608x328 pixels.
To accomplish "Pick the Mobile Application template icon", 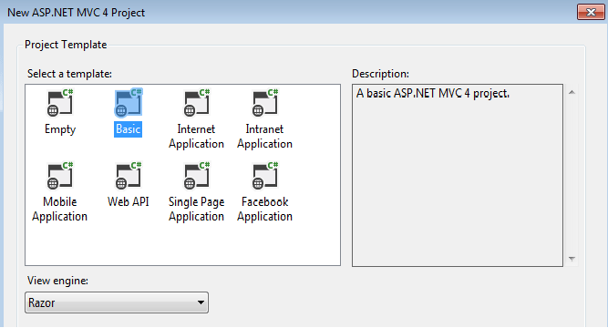I will click(60, 176).
